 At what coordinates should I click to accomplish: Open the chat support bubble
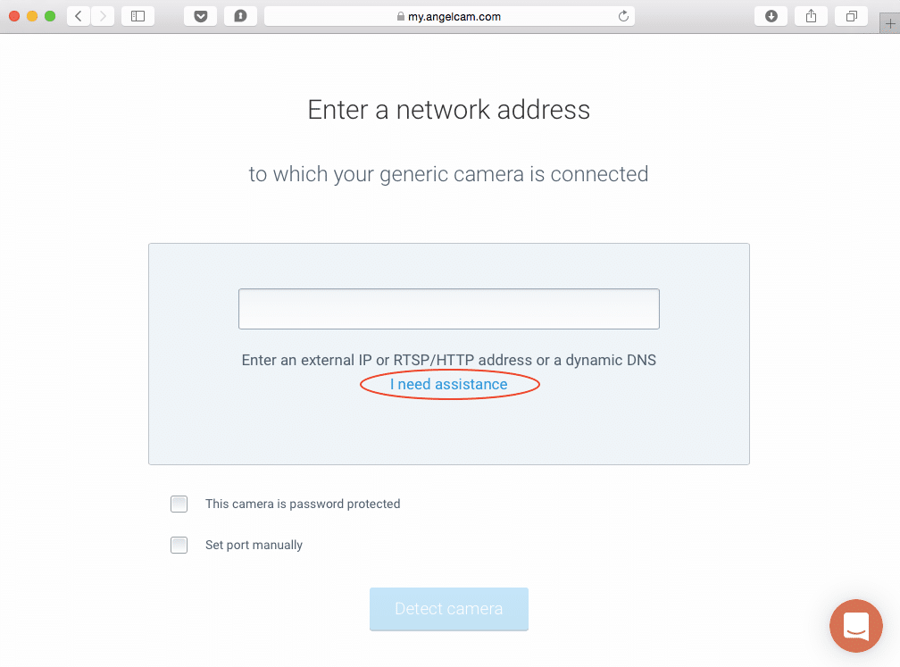[855, 626]
